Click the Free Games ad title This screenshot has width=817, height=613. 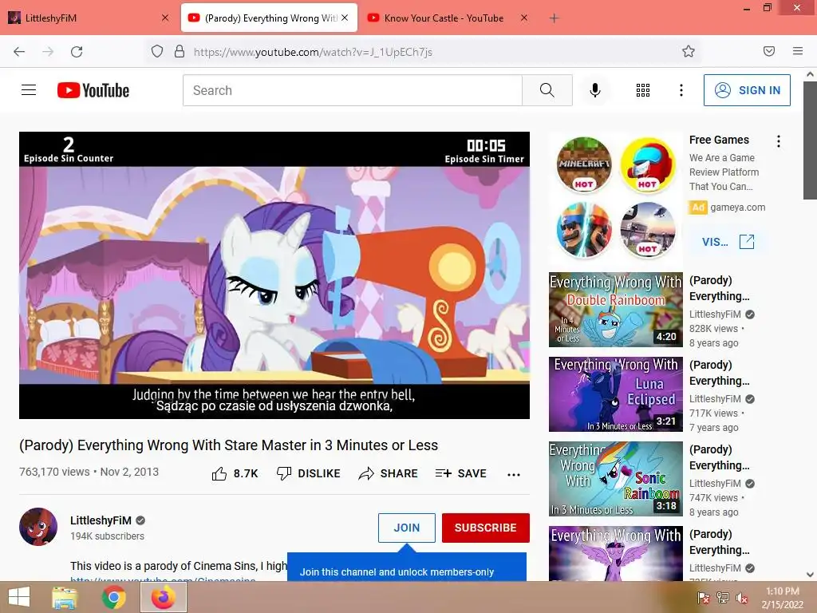click(x=719, y=140)
